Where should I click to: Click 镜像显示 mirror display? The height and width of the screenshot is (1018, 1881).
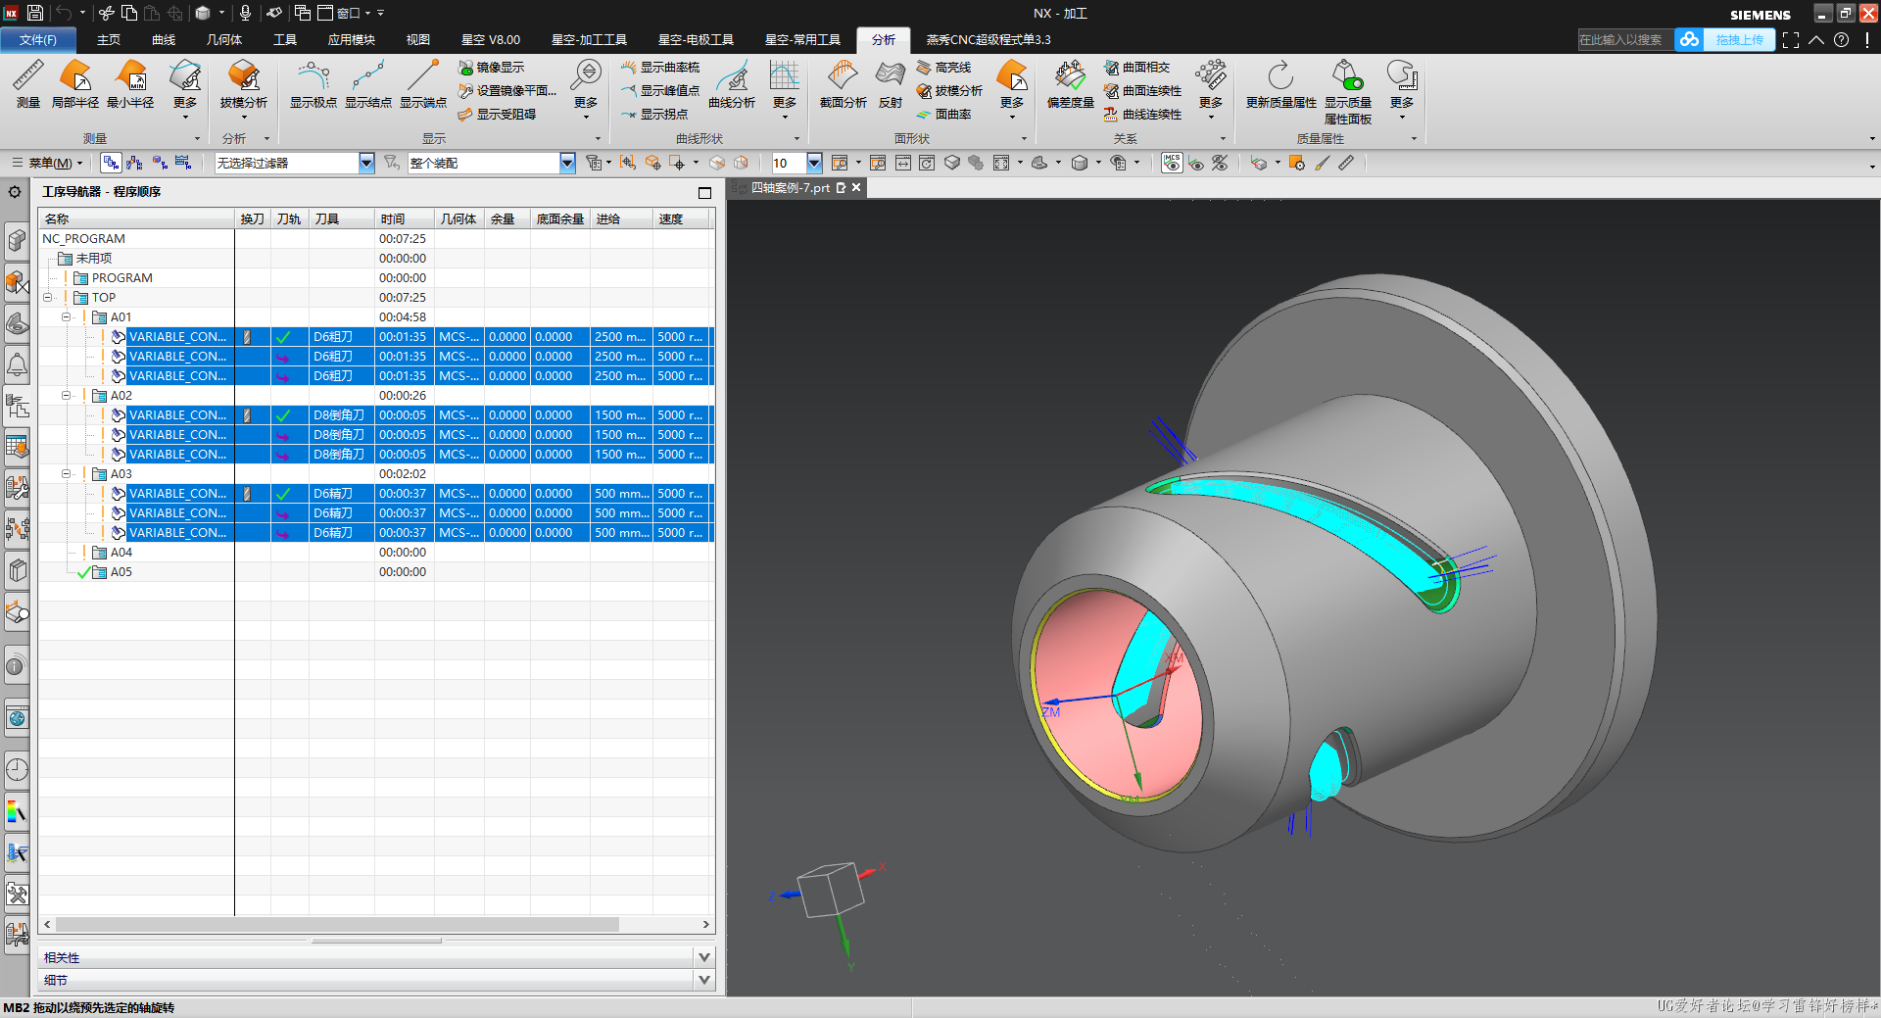(x=492, y=68)
